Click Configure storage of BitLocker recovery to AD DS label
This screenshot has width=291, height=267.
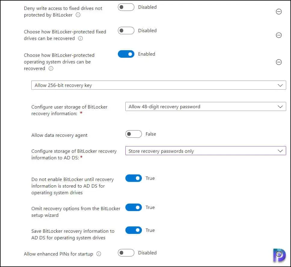[74, 155]
